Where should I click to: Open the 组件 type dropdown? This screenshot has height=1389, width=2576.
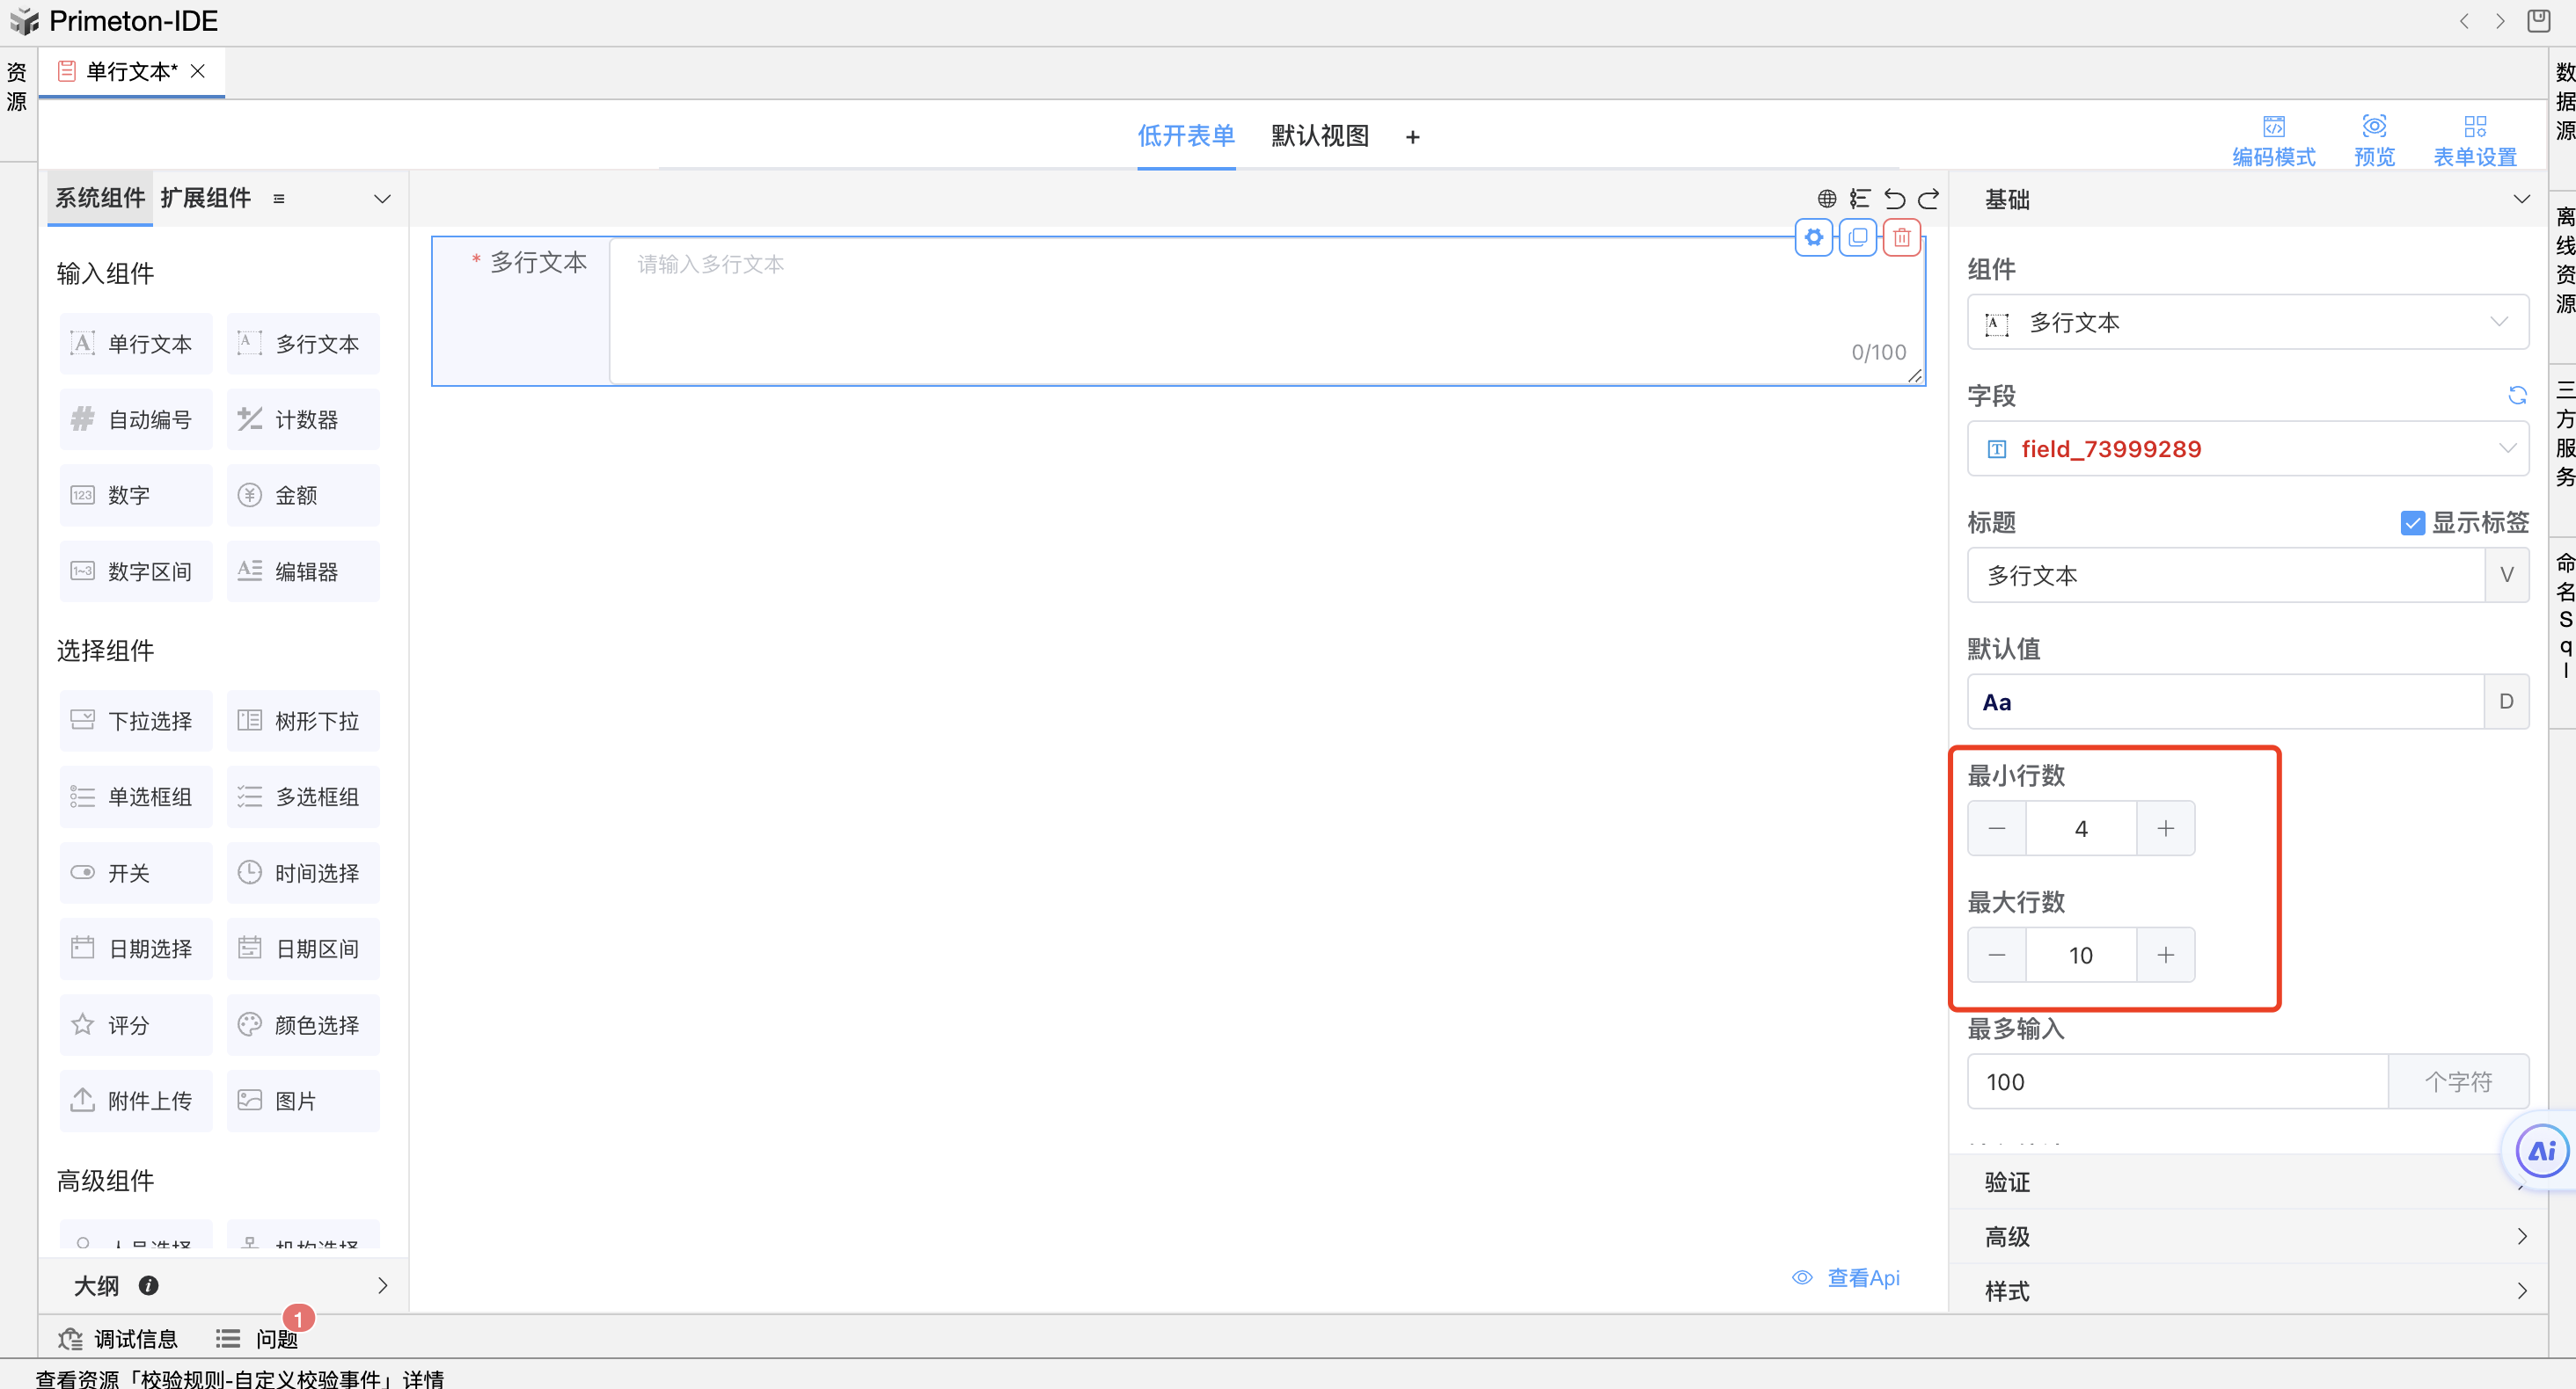[x=2247, y=323]
